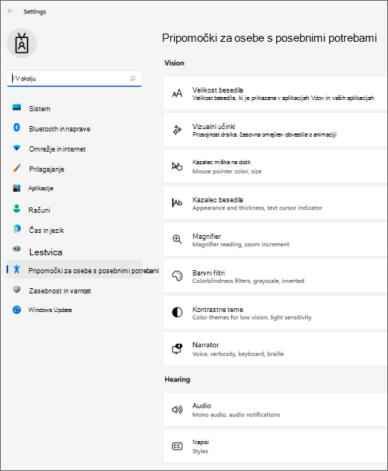Click the Magnifier zoom icon
This screenshot has height=471, width=388.
tap(177, 240)
